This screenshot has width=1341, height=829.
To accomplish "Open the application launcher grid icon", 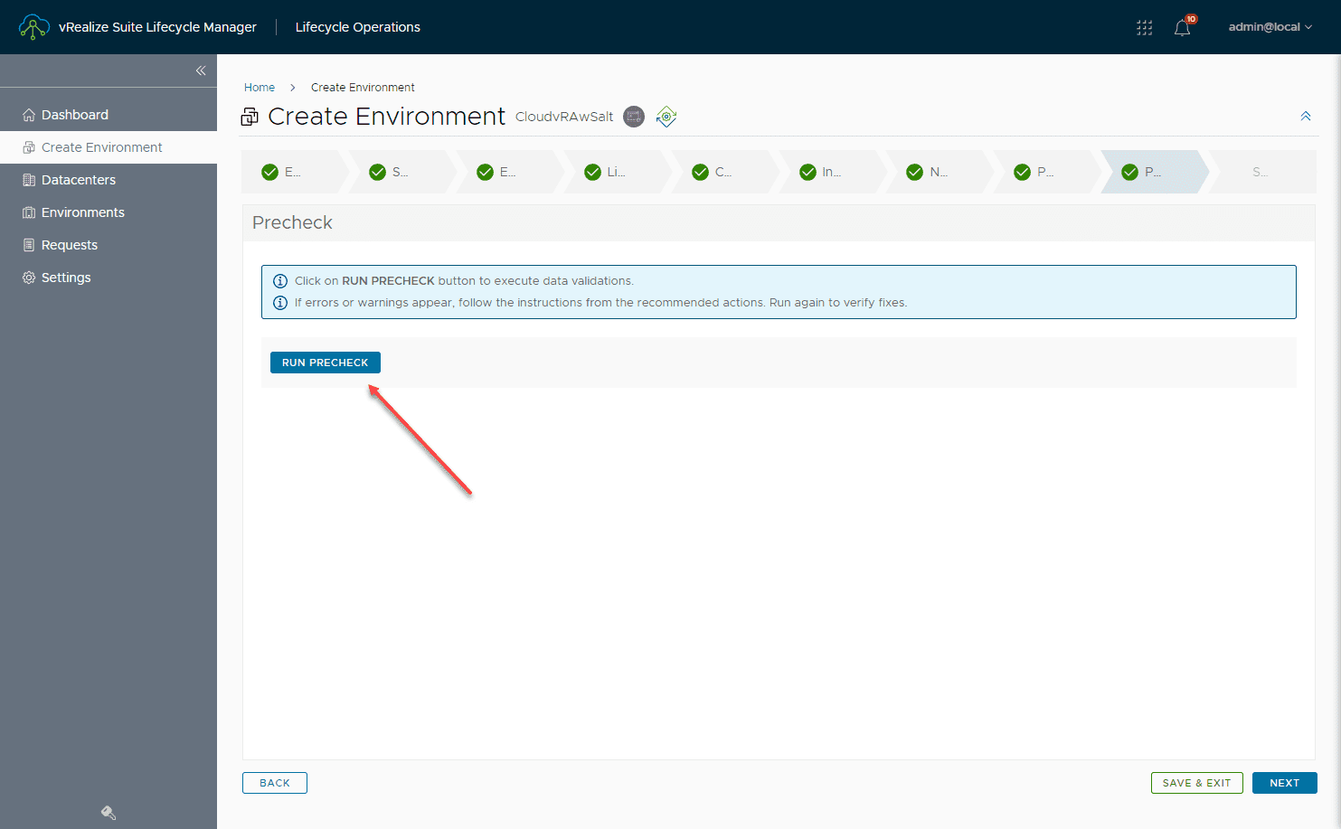I will (x=1144, y=27).
